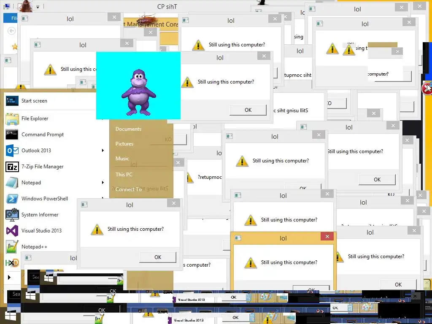Click the warning icon in the orange active lol dialog

click(251, 263)
